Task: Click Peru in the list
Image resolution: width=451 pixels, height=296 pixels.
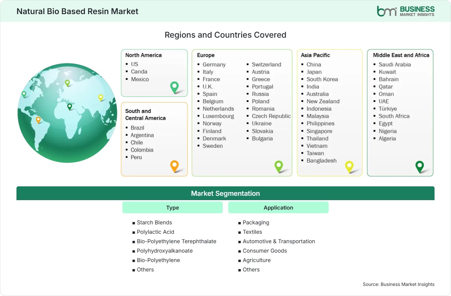Action: pos(136,157)
